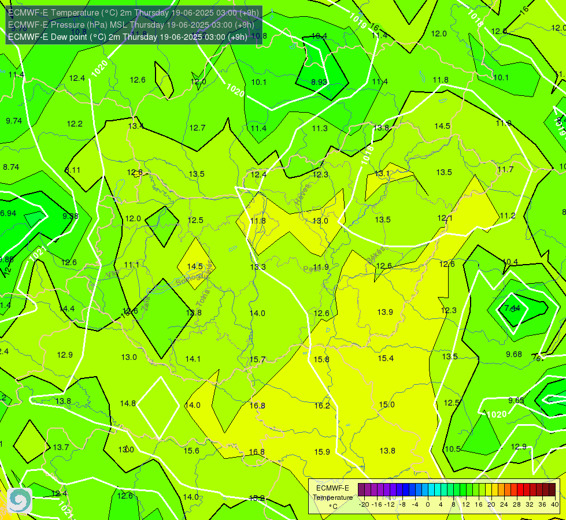Click the 7.44 dew point value
This screenshot has width=566, height=520.
512,308
